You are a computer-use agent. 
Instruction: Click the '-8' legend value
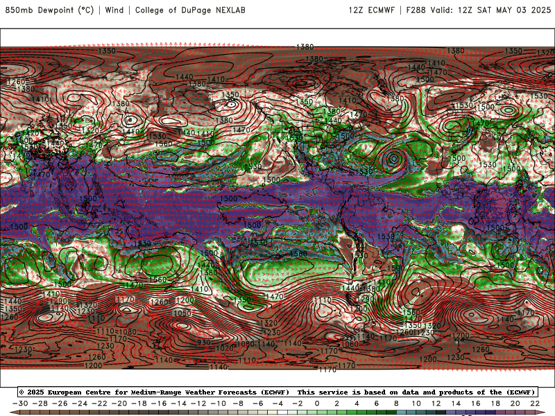point(238,404)
